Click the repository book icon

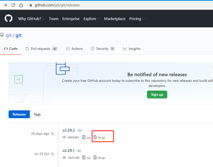[2, 35]
